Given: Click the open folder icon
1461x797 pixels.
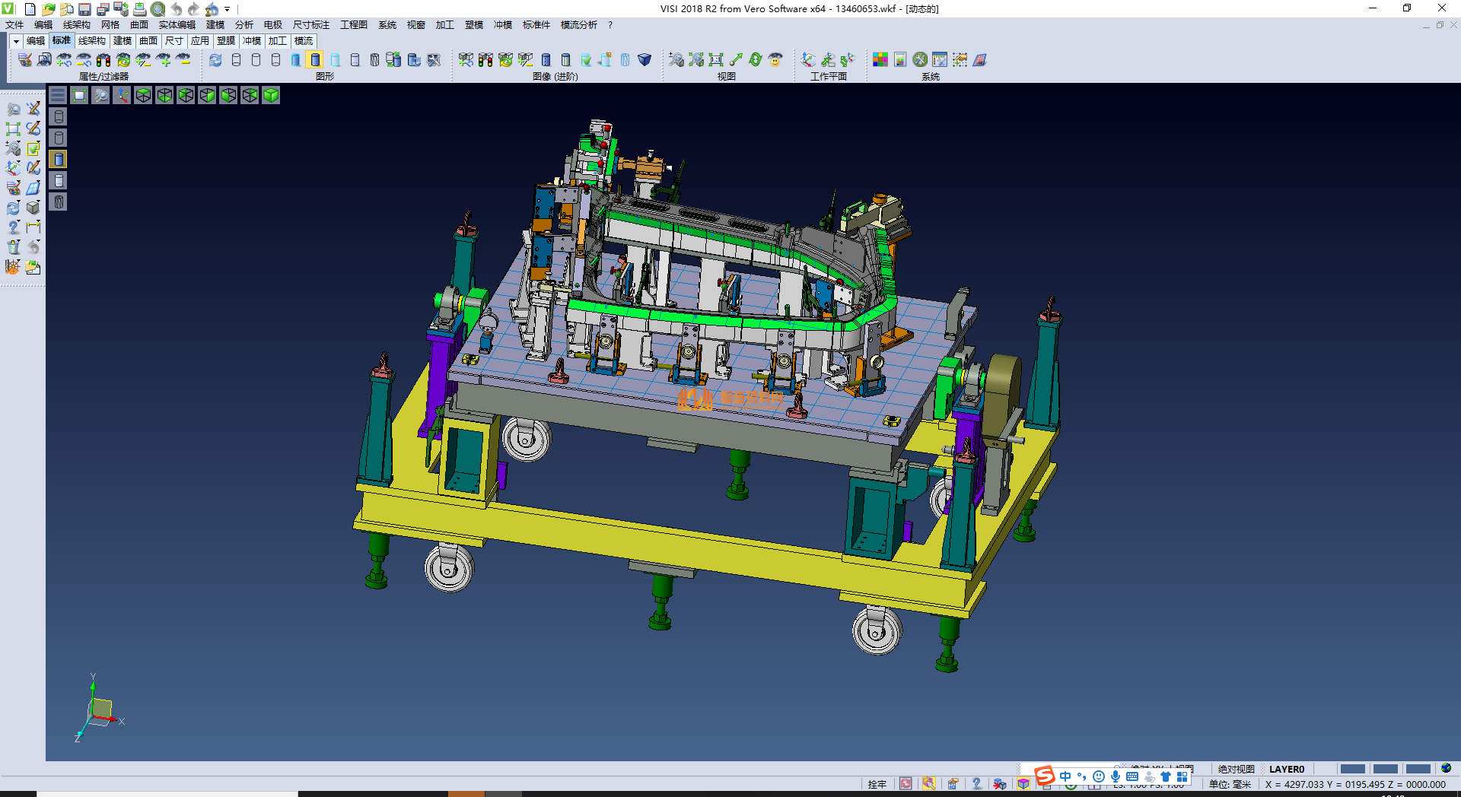Looking at the screenshot, I should point(48,9).
